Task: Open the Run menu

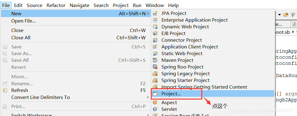Action: [137, 5]
